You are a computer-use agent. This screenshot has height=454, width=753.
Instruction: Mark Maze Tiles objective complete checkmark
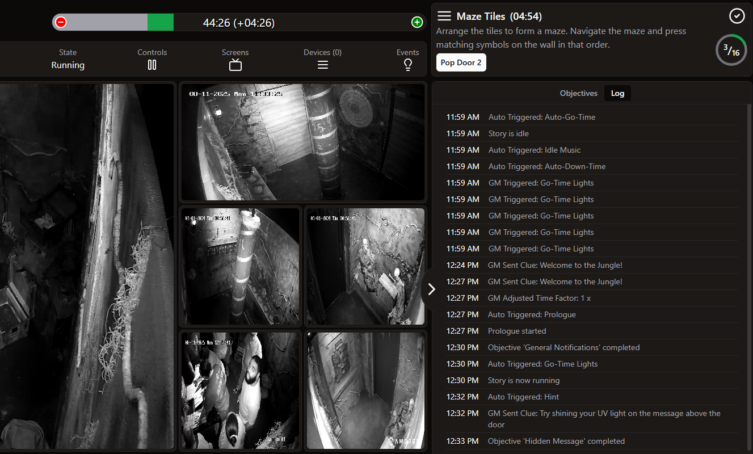pos(737,16)
